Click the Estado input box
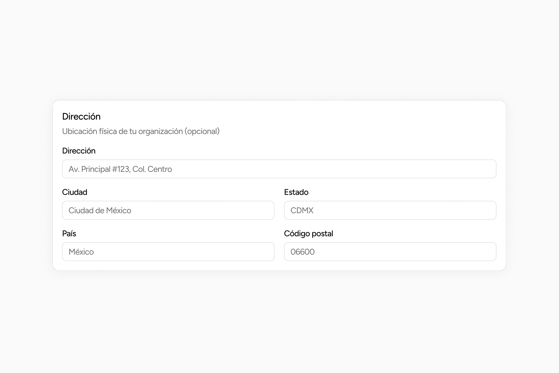Viewport: 559px width, 373px height. (x=390, y=210)
